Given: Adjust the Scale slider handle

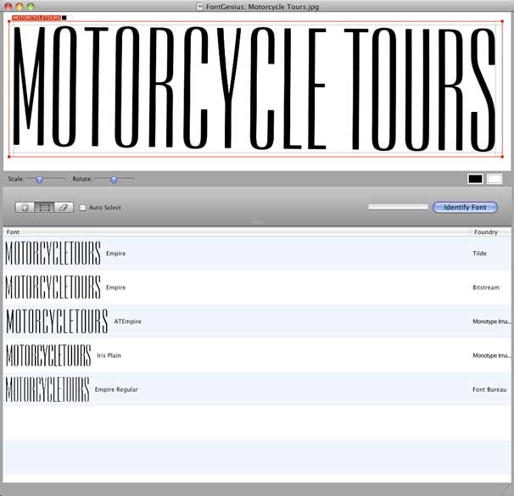Looking at the screenshot, I should click(39, 180).
